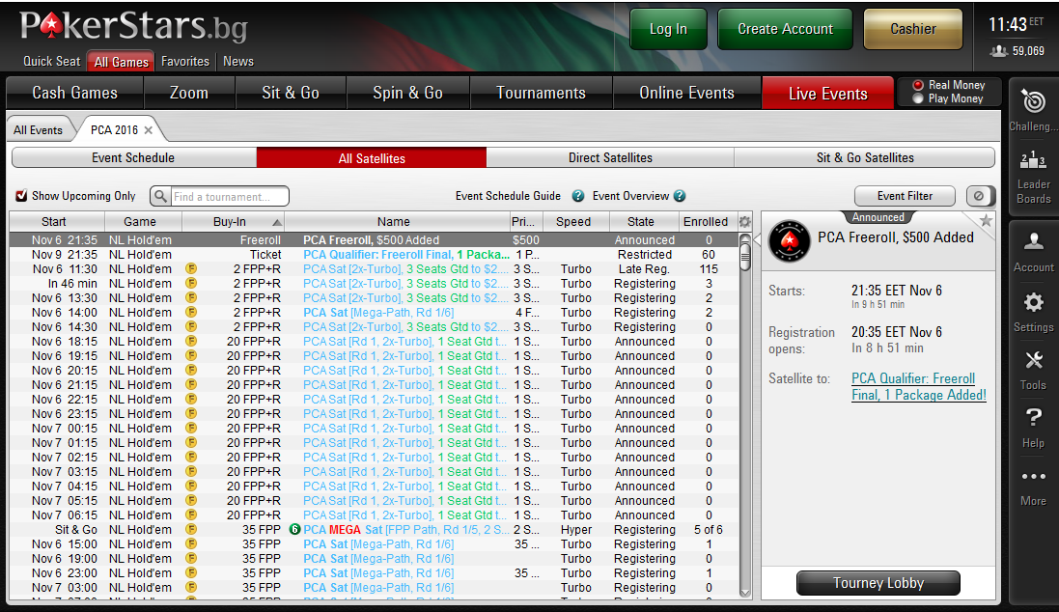Open the Tourney Lobby
This screenshot has width=1059, height=612.
[x=878, y=583]
